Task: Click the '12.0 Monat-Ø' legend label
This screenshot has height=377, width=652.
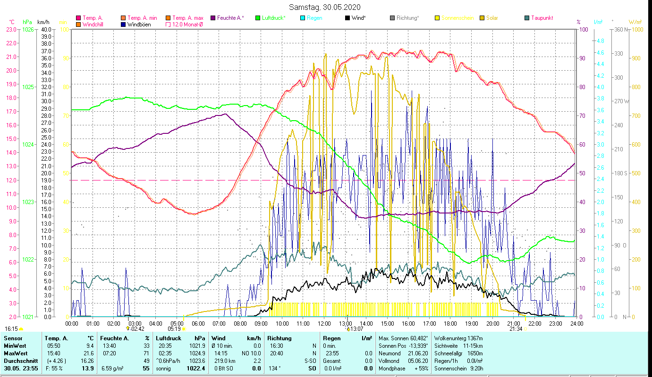Action: (x=187, y=25)
